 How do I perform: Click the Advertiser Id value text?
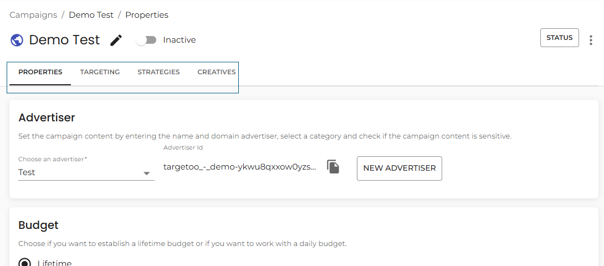pyautogui.click(x=240, y=167)
